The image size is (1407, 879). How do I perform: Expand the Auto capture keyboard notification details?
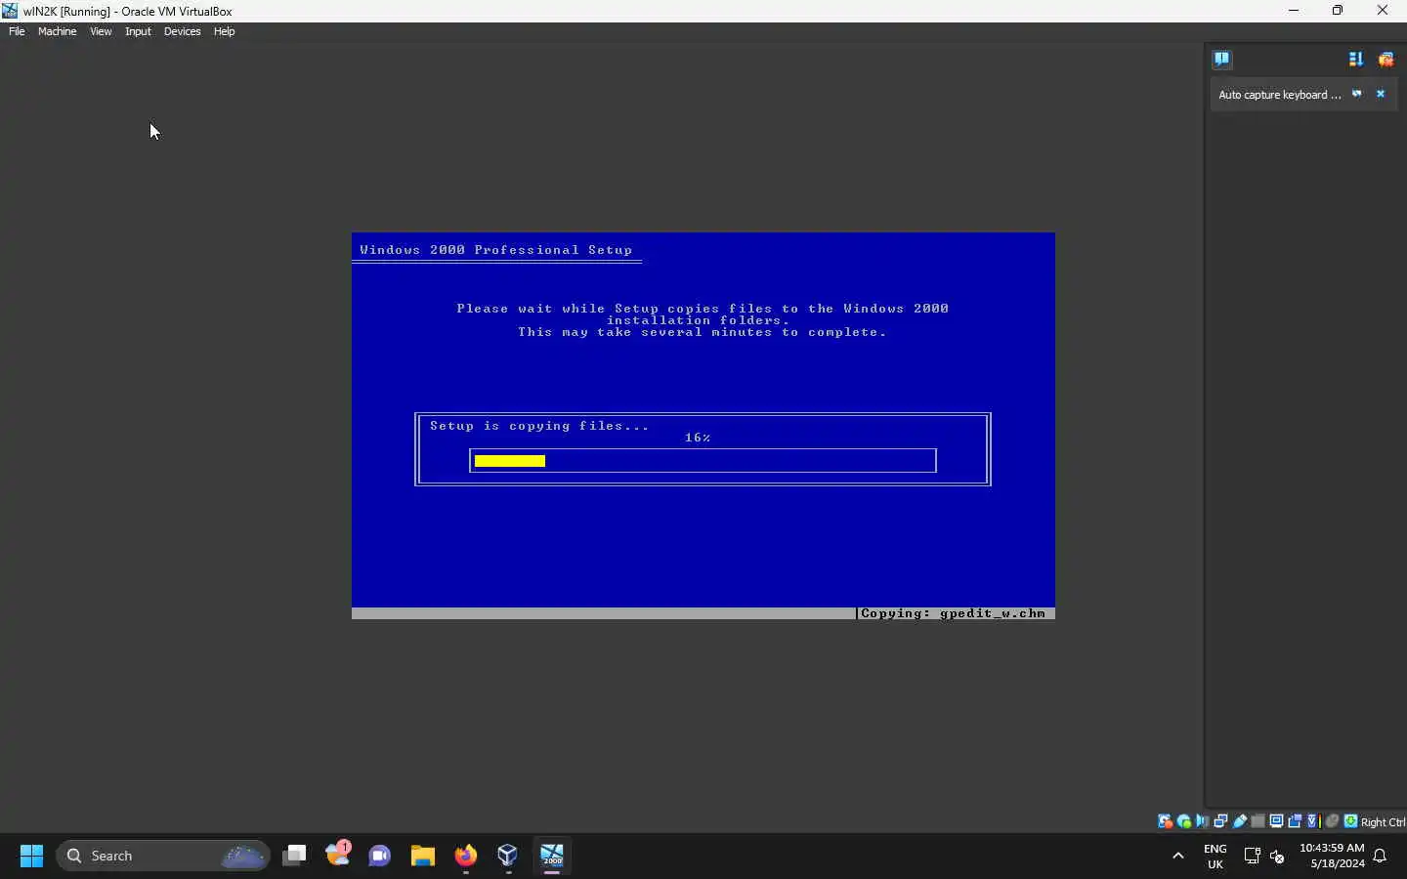(1356, 94)
